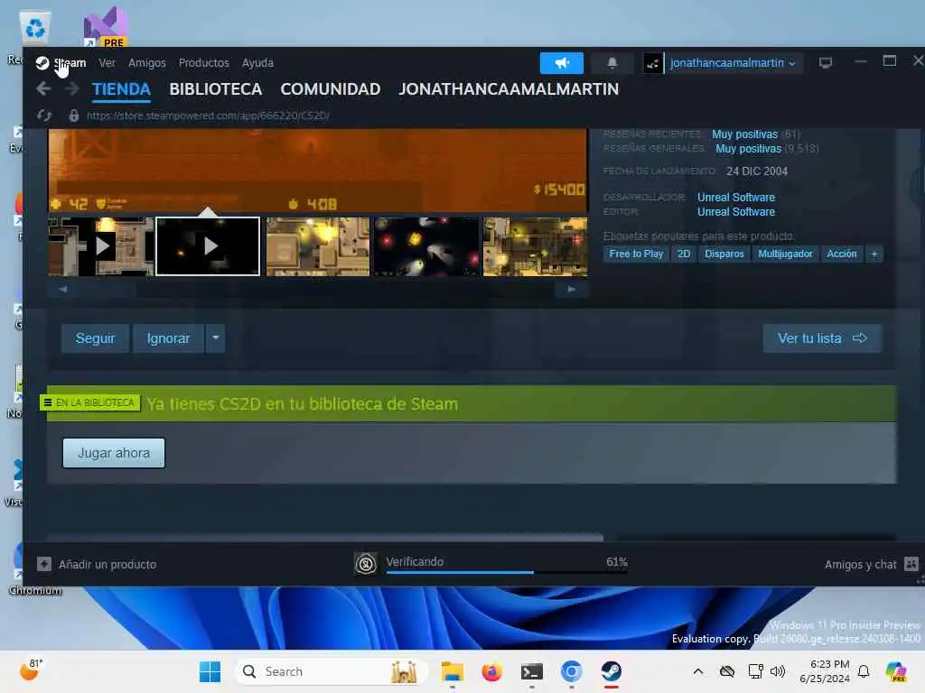Play the first video thumbnail
Image resolution: width=925 pixels, height=693 pixels.
point(101,246)
